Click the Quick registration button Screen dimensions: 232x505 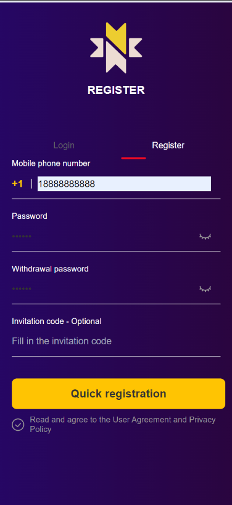tap(118, 394)
